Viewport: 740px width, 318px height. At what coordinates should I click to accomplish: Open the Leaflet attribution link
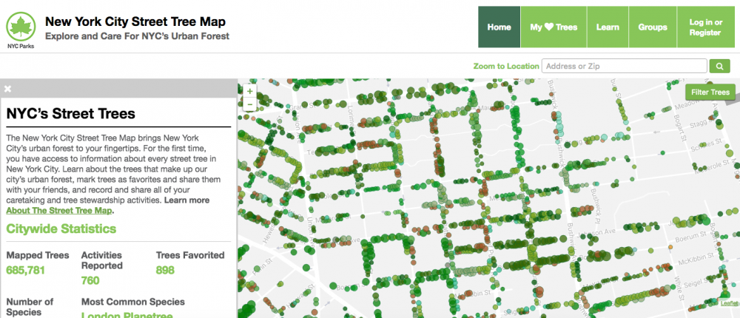tap(730, 302)
